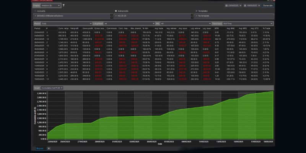The width and height of the screenshot is (306, 153).
Task: Select the 28/04/2025 table row
Action: [x=154, y=42]
